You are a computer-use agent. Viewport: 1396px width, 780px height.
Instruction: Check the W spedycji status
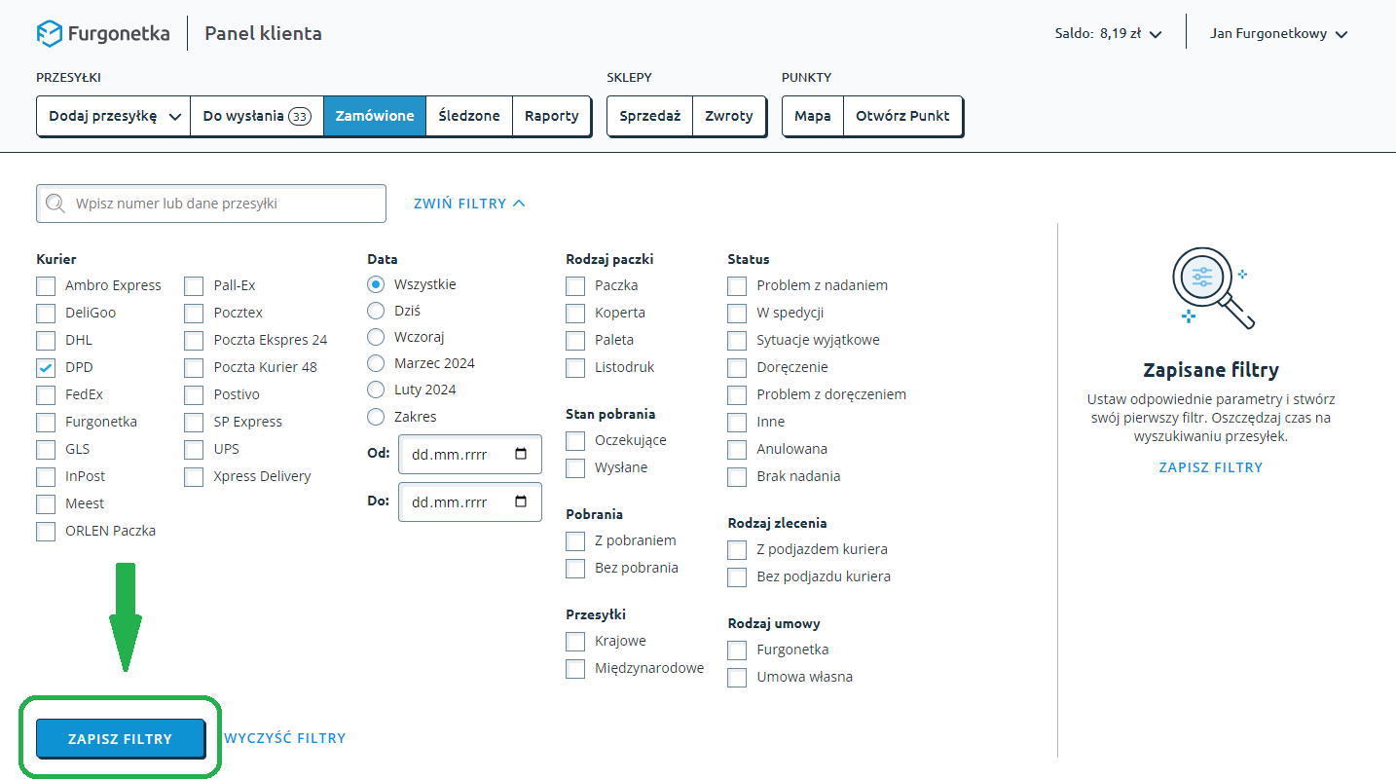[x=737, y=313]
